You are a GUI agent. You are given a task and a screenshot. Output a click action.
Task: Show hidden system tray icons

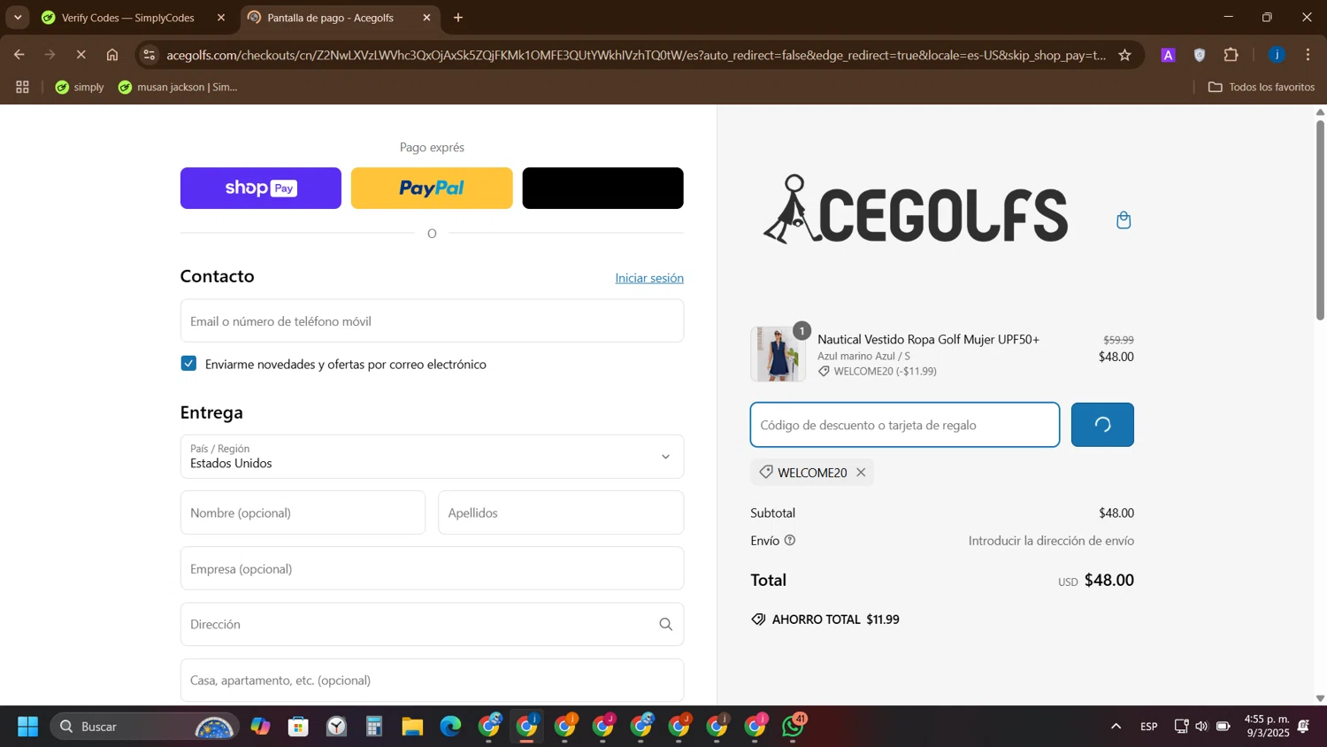click(x=1116, y=727)
